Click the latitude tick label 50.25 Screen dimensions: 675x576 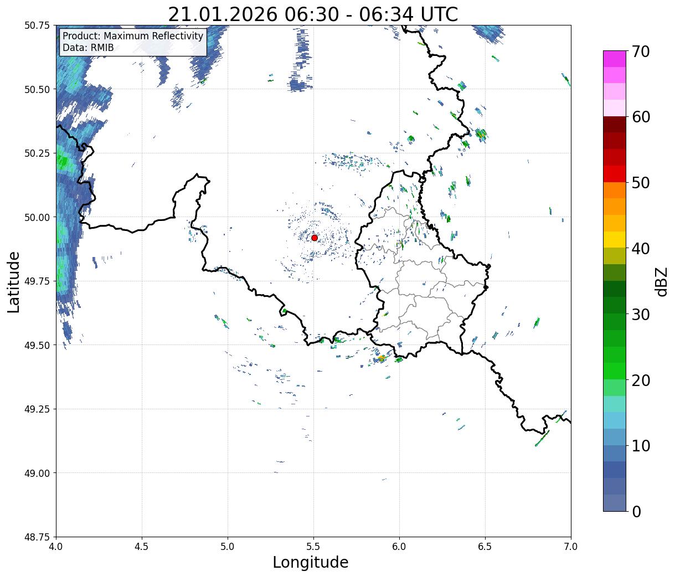(37, 153)
